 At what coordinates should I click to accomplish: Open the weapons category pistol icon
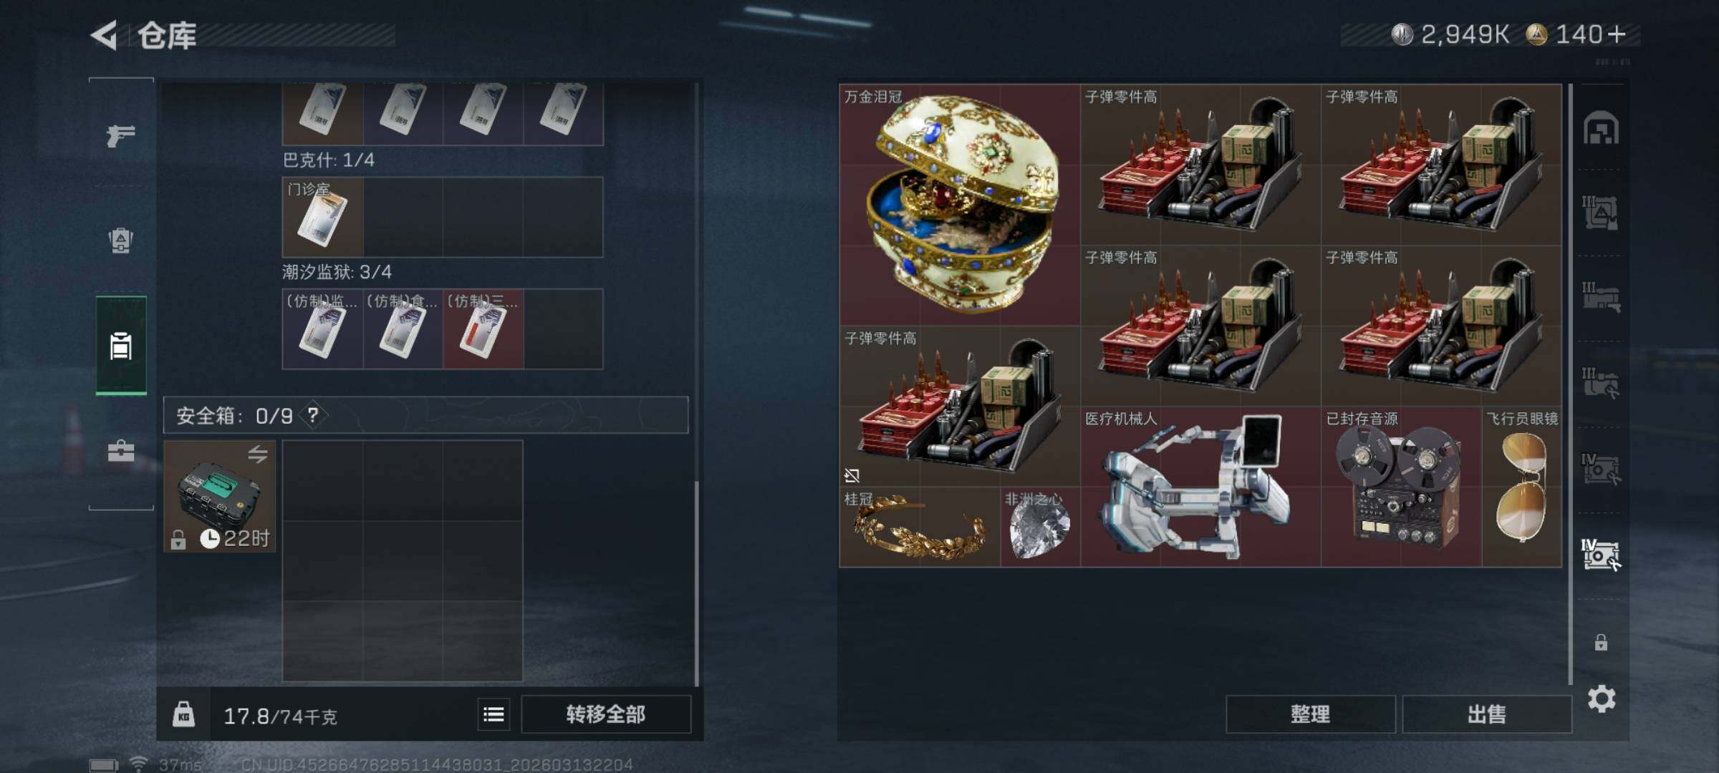tap(120, 135)
